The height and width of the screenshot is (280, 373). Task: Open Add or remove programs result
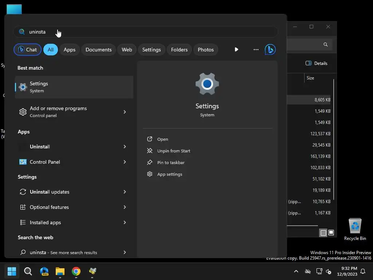tap(74, 112)
